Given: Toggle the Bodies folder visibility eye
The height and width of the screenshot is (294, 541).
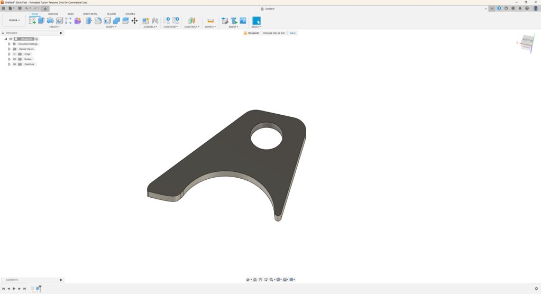Looking at the screenshot, I should tap(14, 59).
